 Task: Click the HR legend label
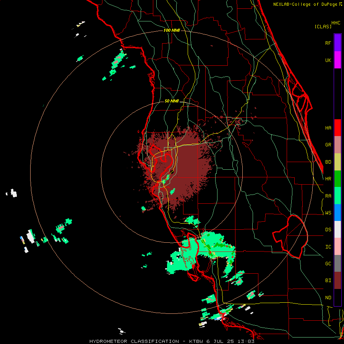click(328, 179)
